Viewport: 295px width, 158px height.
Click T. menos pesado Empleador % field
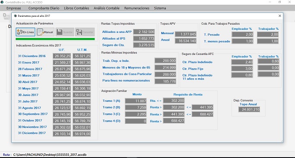click(242, 41)
